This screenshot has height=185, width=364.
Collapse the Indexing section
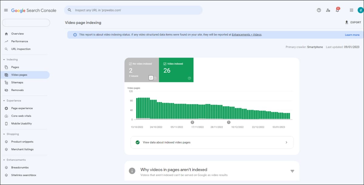tap(4, 60)
